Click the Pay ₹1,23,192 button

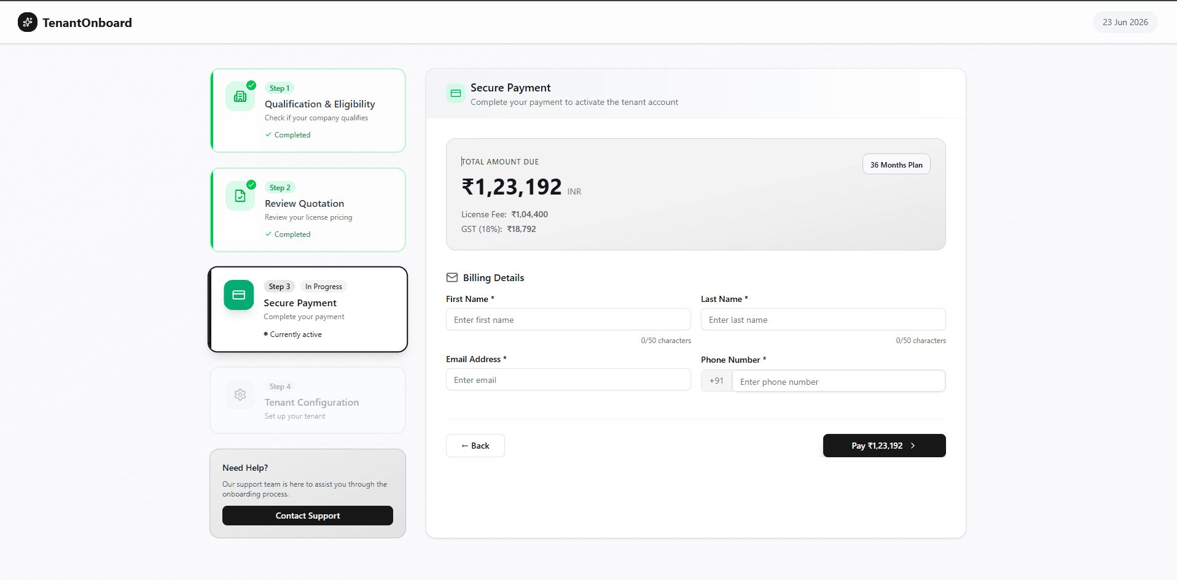point(885,446)
